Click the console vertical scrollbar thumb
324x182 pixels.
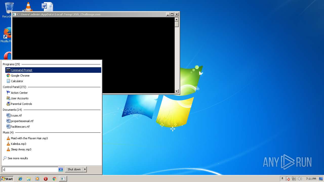(177, 24)
